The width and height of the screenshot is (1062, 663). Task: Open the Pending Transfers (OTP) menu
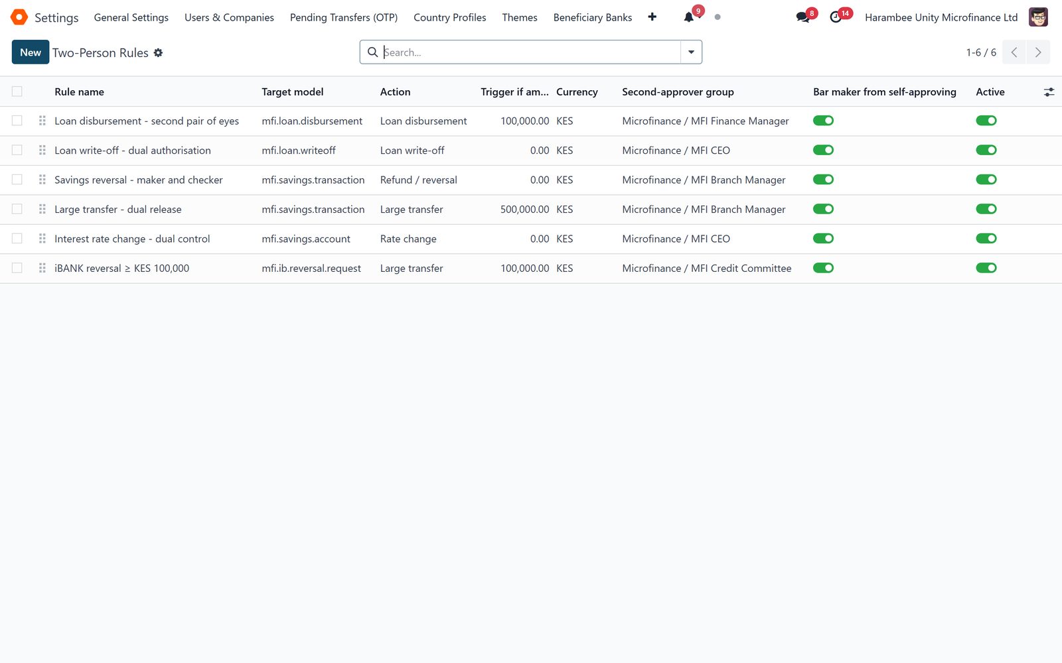(x=344, y=17)
